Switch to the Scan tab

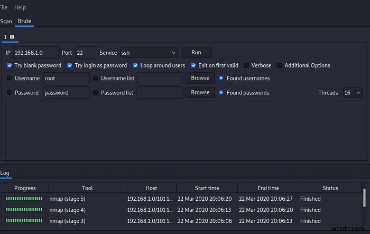pos(6,21)
